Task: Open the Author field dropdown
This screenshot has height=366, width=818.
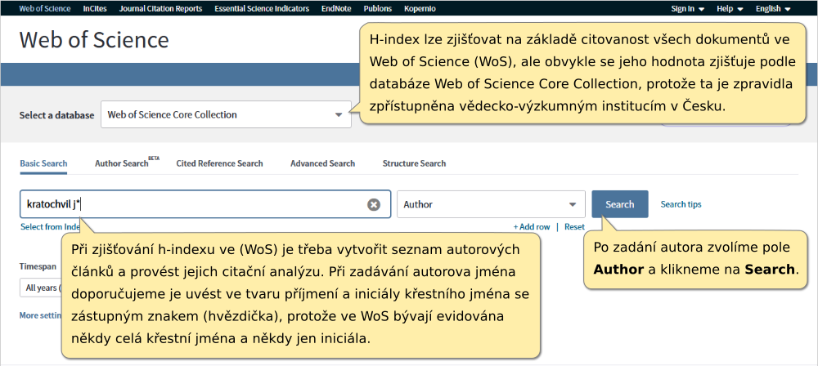Action: click(491, 204)
